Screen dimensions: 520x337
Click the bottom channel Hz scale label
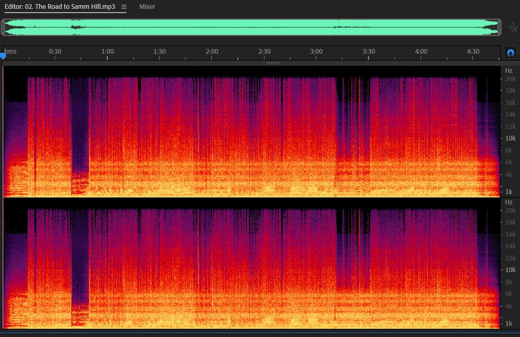coord(509,202)
